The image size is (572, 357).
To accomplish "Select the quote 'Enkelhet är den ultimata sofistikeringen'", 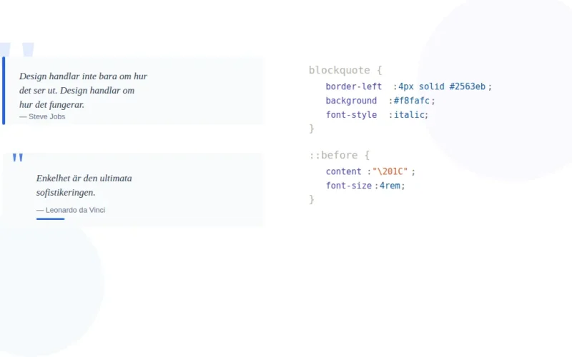I will (84, 185).
